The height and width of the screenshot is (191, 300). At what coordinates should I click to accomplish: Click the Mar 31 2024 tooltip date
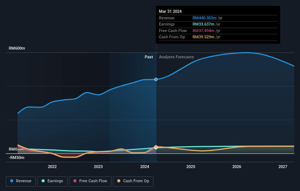pos(170,11)
